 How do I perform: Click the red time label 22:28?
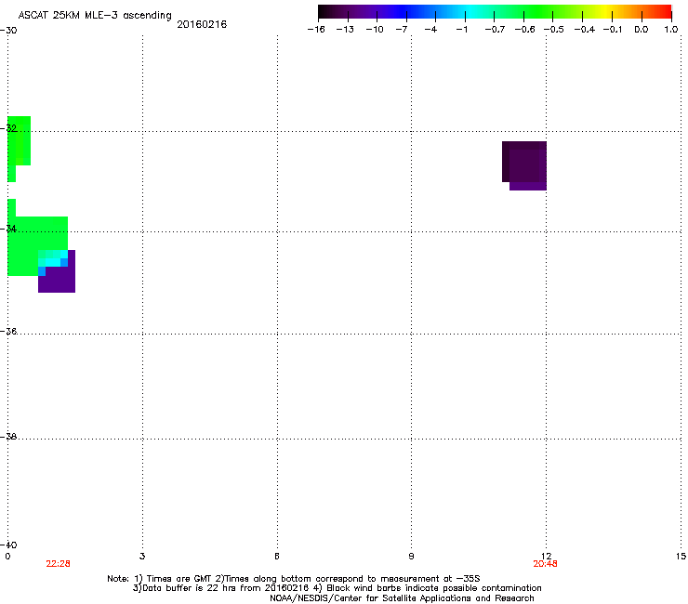pos(58,564)
